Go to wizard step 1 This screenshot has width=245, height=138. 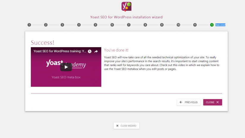[29, 25]
